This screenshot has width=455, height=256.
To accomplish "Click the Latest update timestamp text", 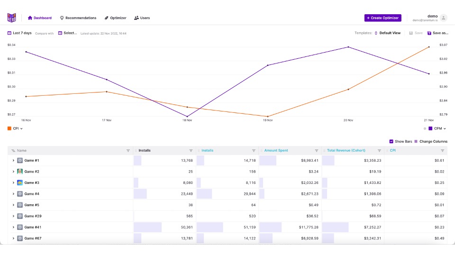I will pos(103,33).
